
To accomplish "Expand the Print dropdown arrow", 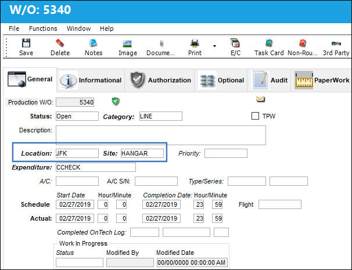I will pyautogui.click(x=214, y=46).
